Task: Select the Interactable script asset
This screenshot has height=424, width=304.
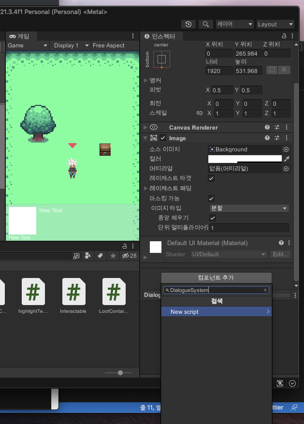Action: pyautogui.click(x=73, y=296)
